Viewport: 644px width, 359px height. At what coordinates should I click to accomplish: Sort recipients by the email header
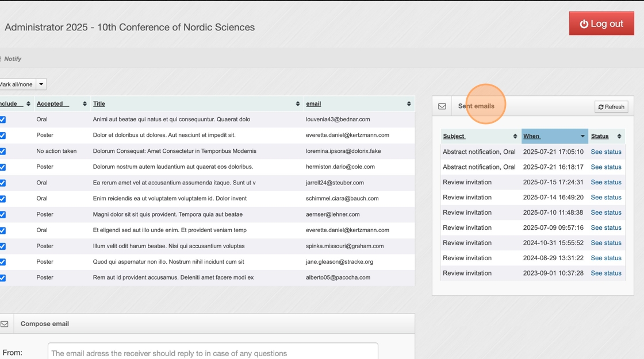(313, 104)
